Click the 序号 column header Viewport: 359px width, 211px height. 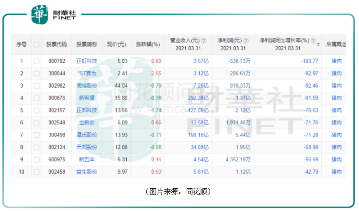tap(21, 45)
